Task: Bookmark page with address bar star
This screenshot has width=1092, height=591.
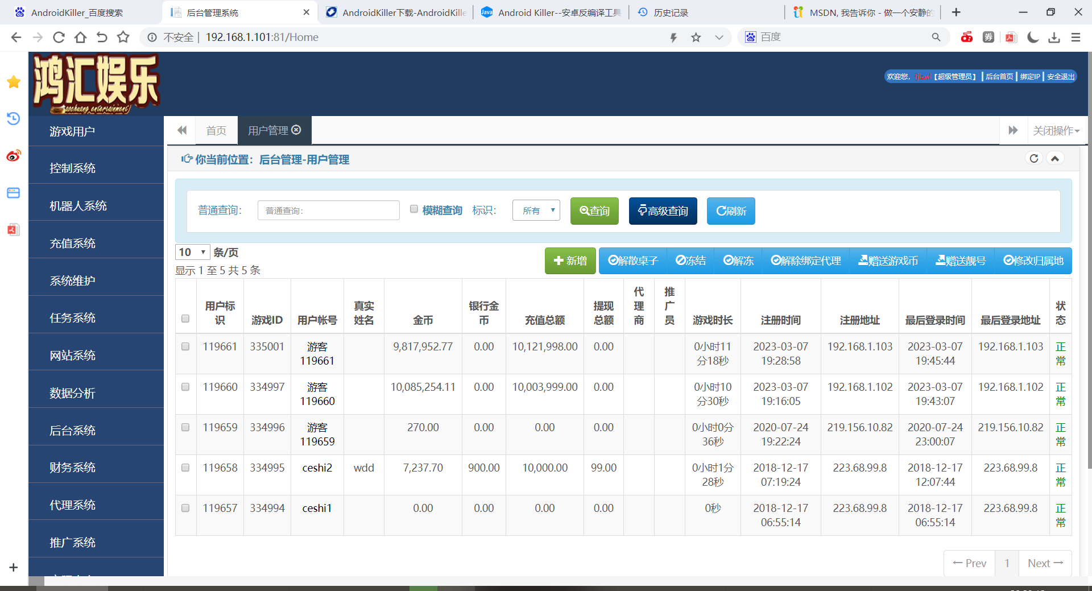Action: (696, 38)
